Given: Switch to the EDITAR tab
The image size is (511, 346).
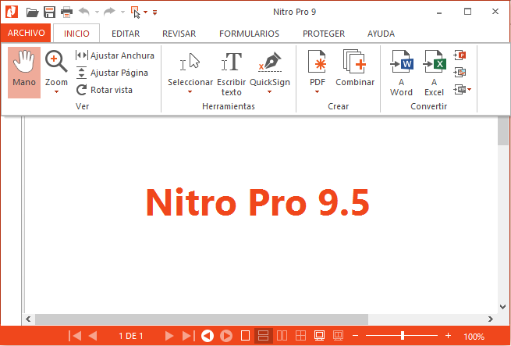Looking at the screenshot, I should [x=126, y=34].
